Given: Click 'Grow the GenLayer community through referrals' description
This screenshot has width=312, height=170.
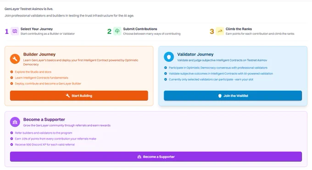Looking at the screenshot, I should (x=67, y=125).
